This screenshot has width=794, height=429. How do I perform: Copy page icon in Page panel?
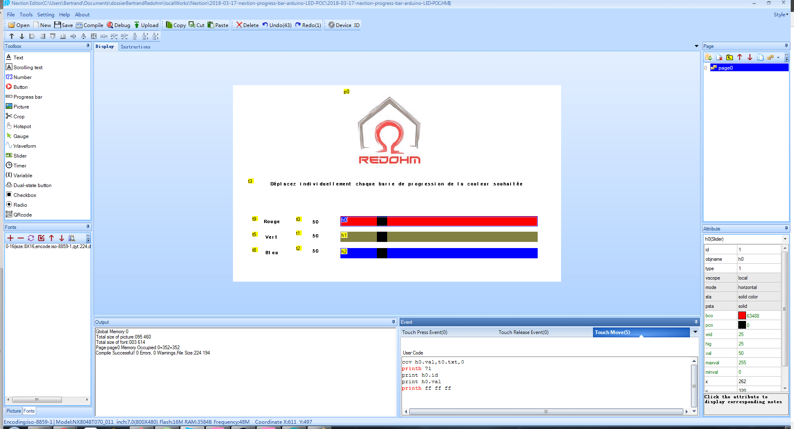tap(760, 57)
